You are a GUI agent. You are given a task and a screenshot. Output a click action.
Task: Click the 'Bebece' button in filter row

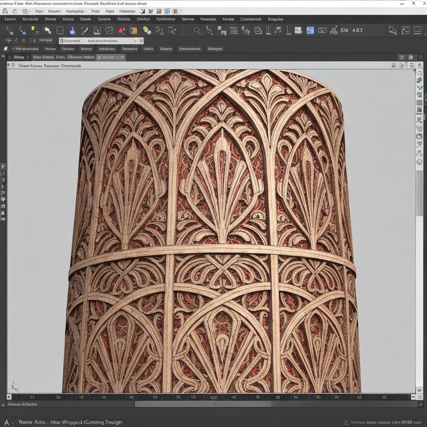(x=166, y=49)
